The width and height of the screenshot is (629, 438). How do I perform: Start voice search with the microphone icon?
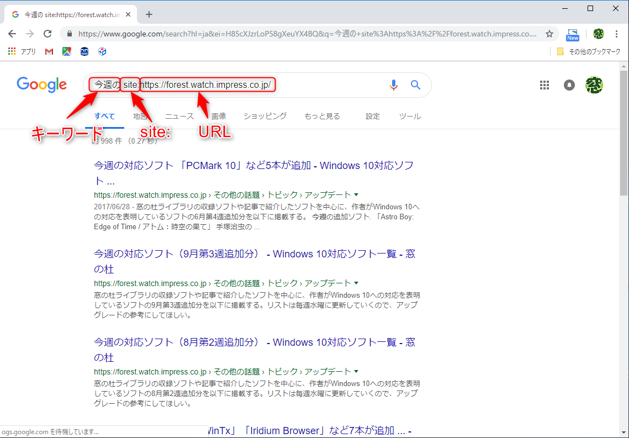(x=394, y=85)
